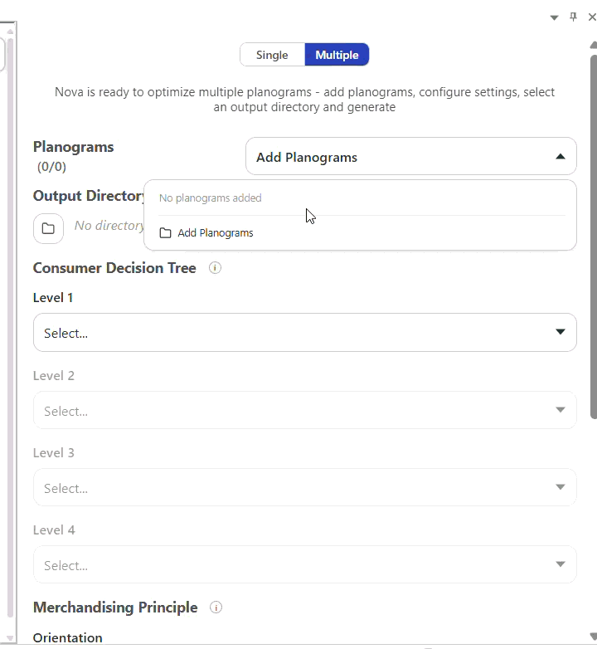Screen dimensions: 597x649
Task: Close the panel with the X icon
Action: pyautogui.click(x=591, y=17)
